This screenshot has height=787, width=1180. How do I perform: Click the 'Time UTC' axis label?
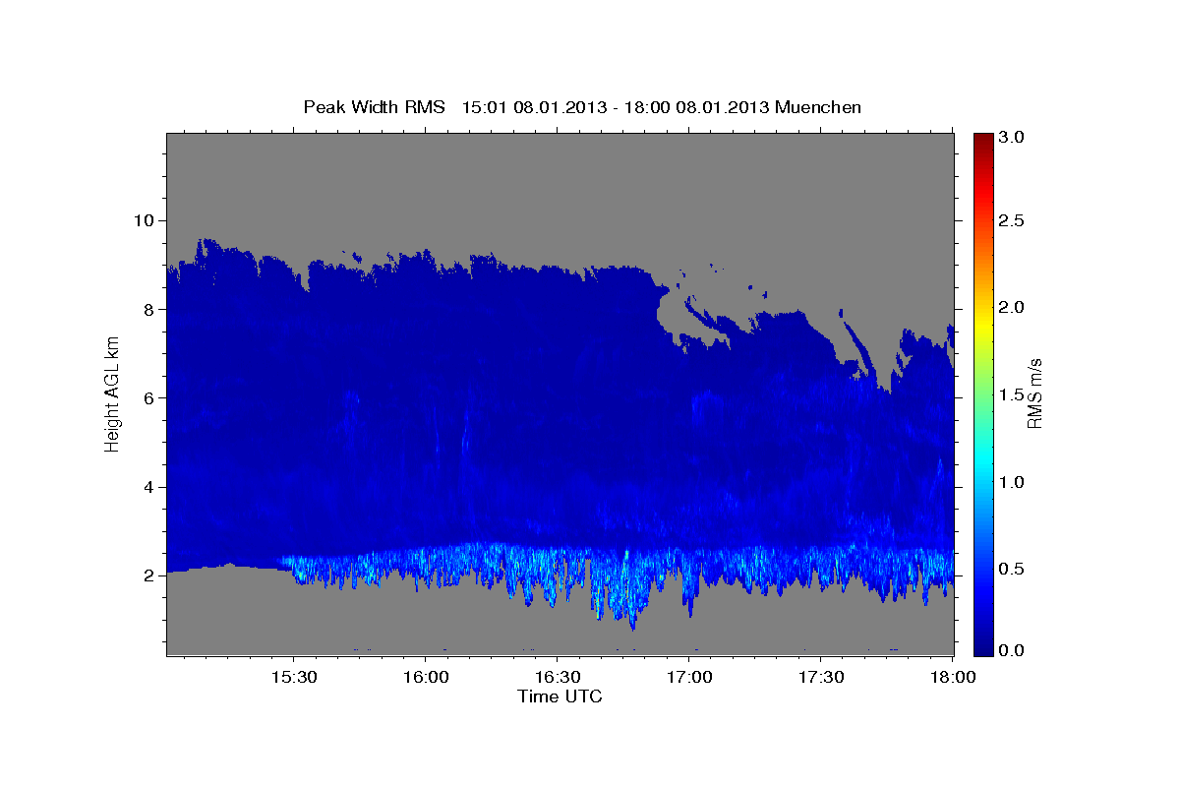pos(560,696)
